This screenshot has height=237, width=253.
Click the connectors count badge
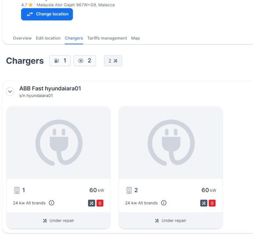85,61
